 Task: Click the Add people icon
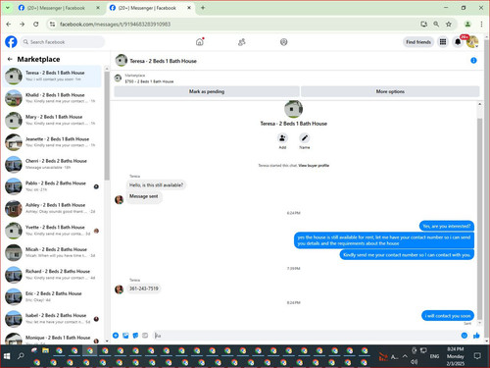tap(282, 138)
